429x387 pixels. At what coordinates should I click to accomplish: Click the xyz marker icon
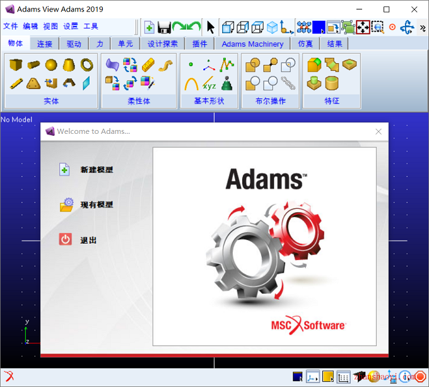(209, 83)
